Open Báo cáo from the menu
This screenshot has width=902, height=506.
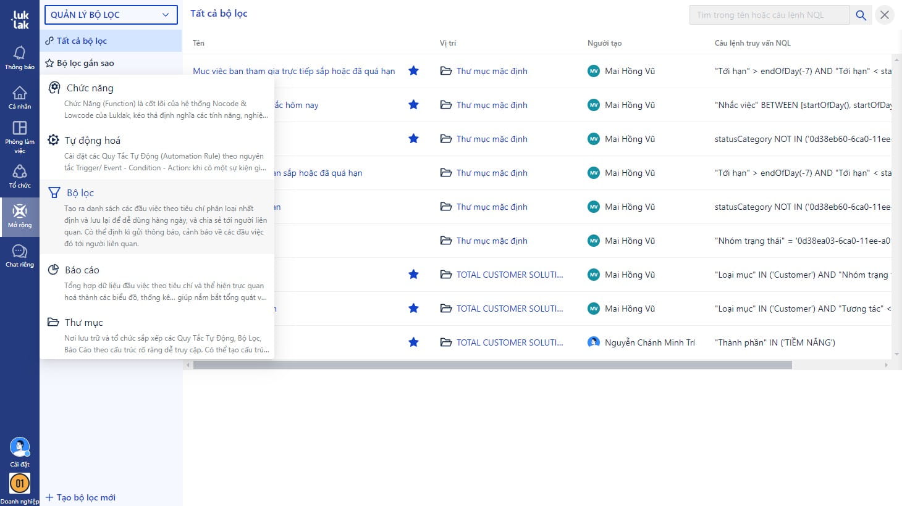pyautogui.click(x=82, y=270)
